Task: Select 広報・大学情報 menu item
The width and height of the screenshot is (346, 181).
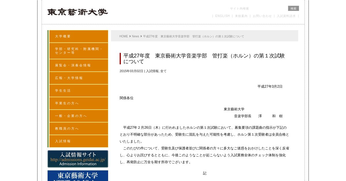Action: (x=78, y=78)
